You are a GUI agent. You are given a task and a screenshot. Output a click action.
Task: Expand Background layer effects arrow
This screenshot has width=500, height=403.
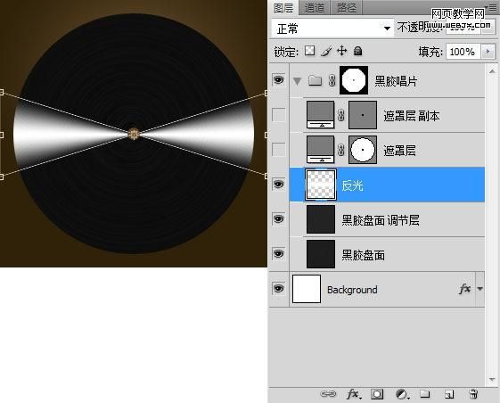point(480,289)
